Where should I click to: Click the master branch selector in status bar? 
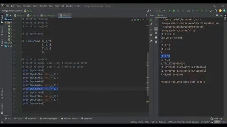point(205,122)
